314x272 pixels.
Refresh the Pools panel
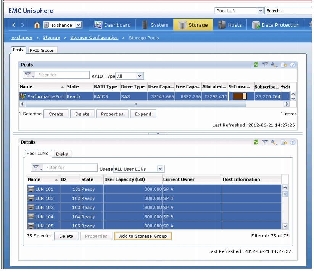256,65
